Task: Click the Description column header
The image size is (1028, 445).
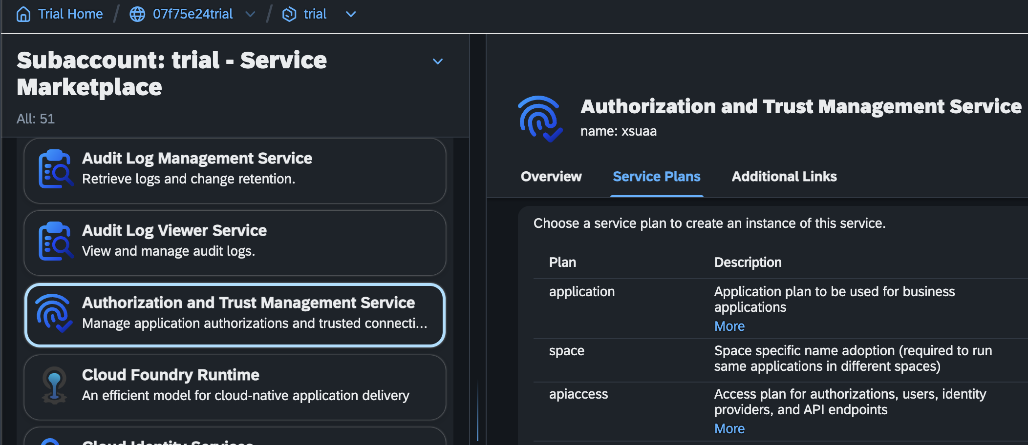Action: 748,263
